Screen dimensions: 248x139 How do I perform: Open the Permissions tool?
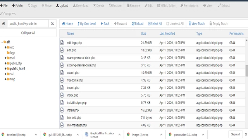point(189,5)
